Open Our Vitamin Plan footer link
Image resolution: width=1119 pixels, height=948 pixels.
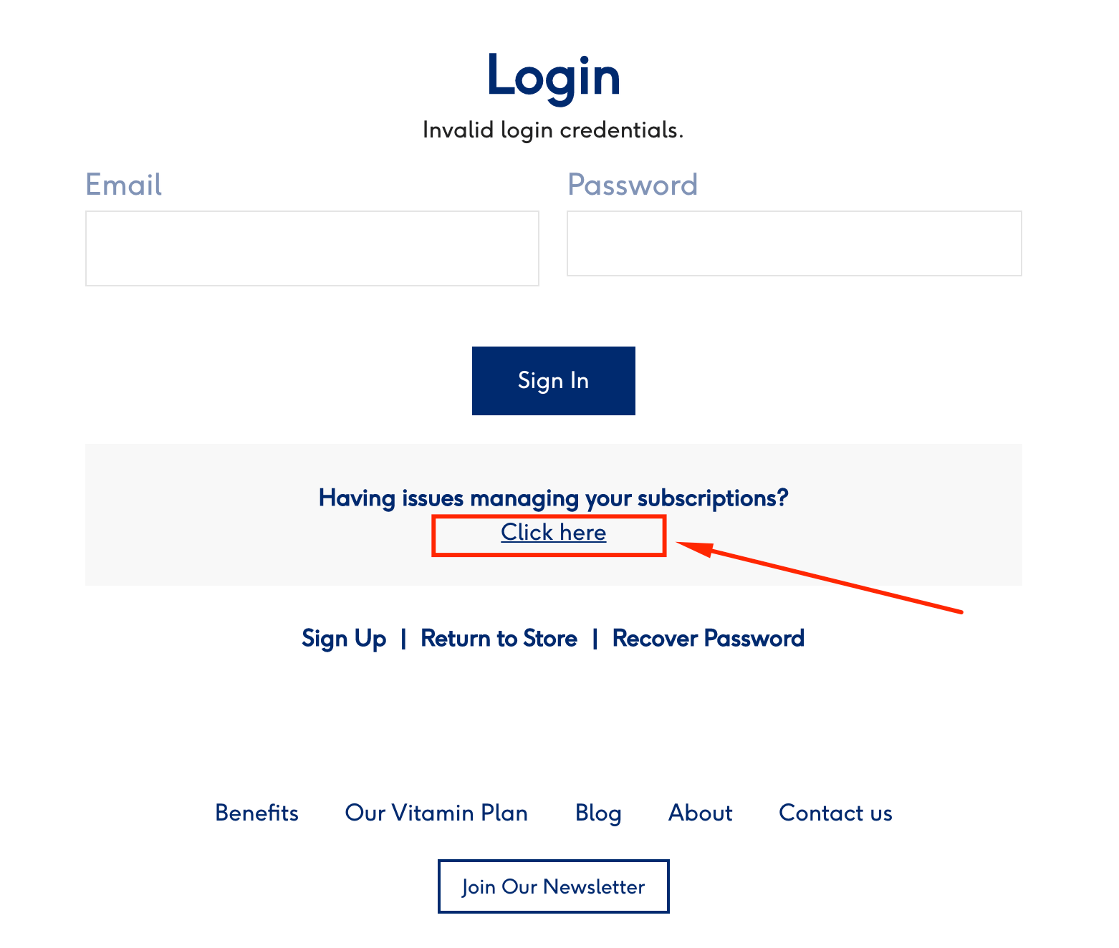(x=436, y=813)
